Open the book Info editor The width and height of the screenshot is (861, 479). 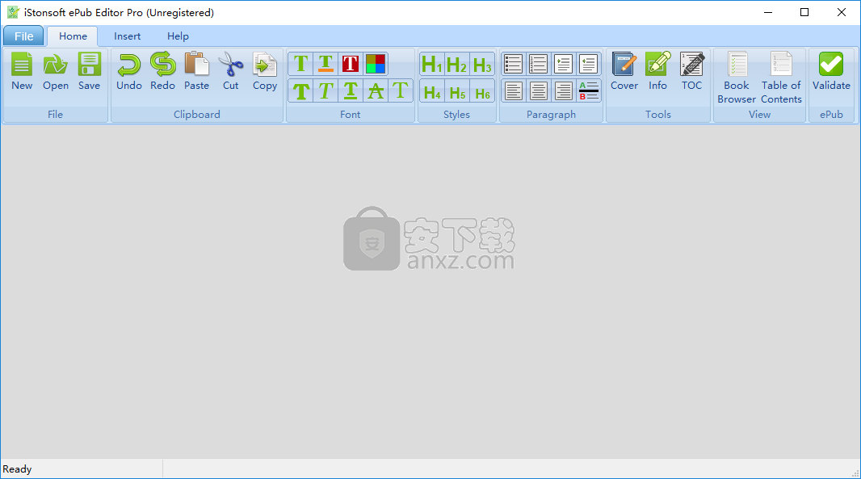pos(657,71)
